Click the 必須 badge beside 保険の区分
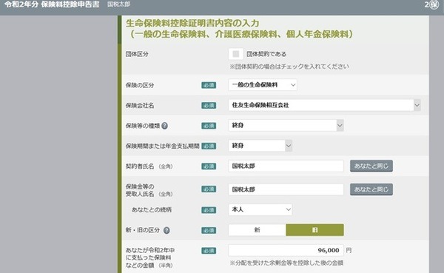Image resolution: width=444 pixels, height=273 pixels. (209, 85)
